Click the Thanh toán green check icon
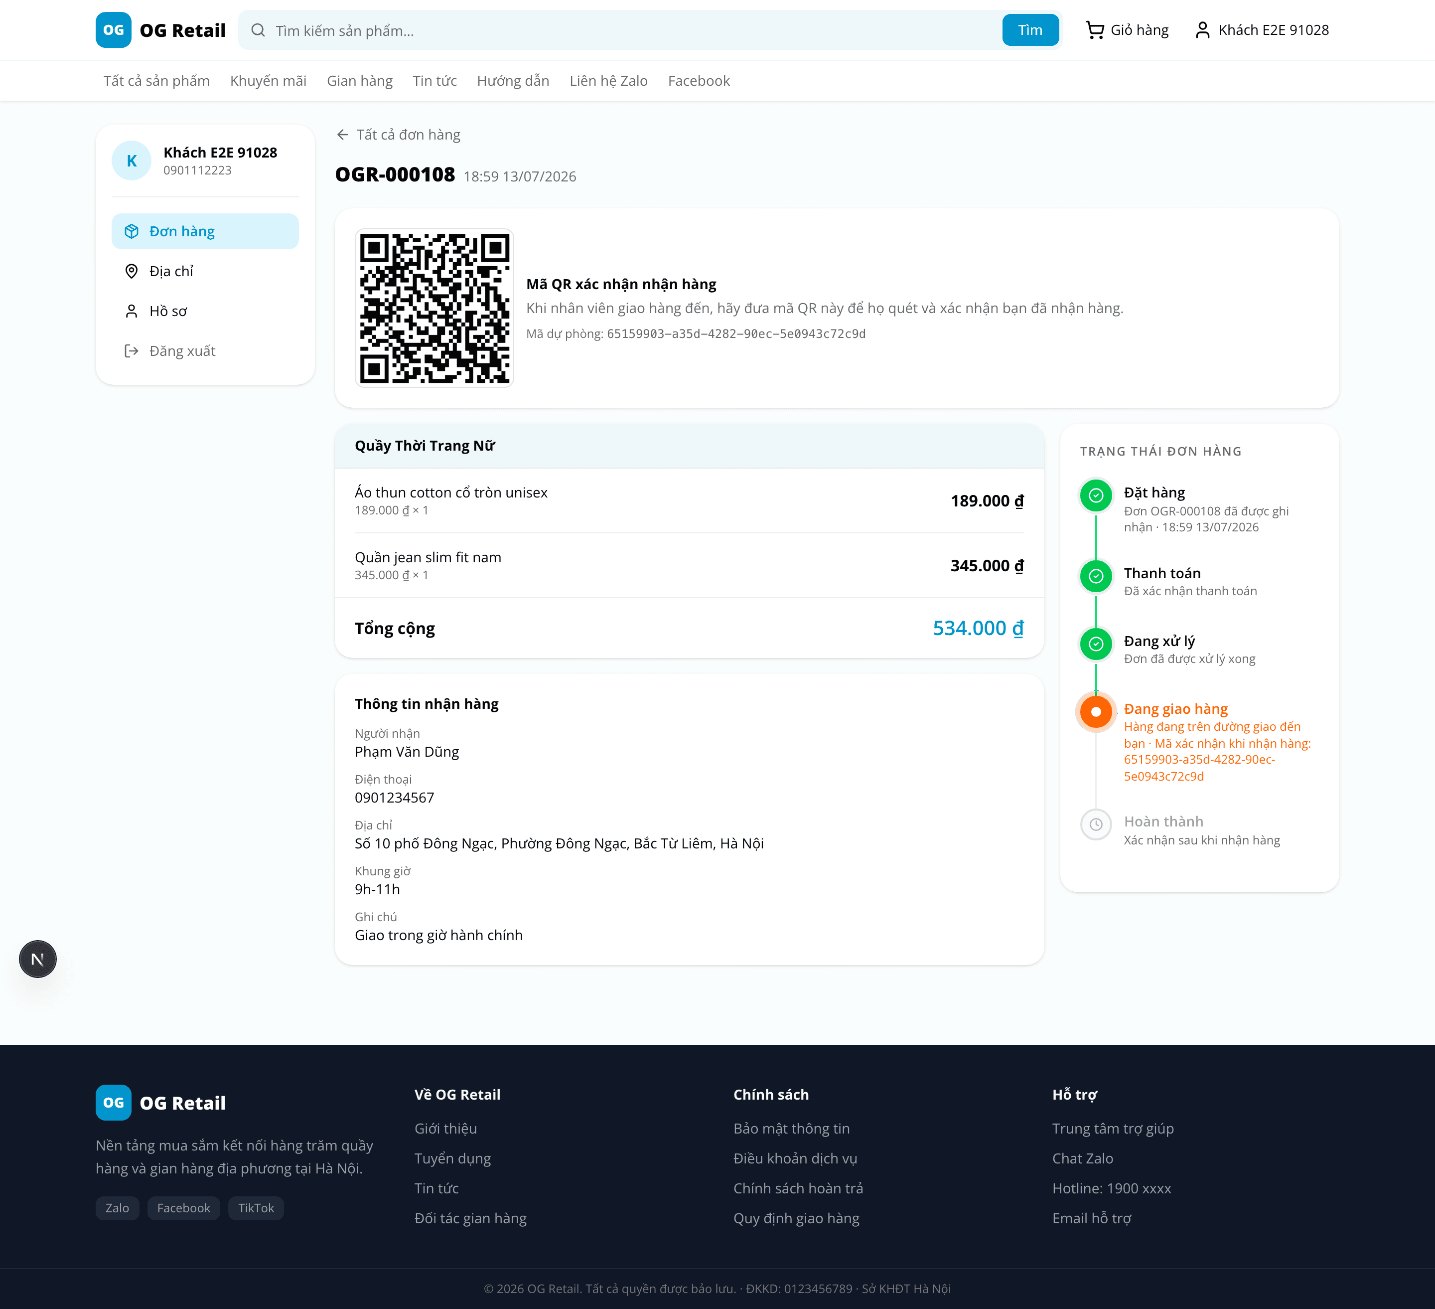 (x=1096, y=576)
